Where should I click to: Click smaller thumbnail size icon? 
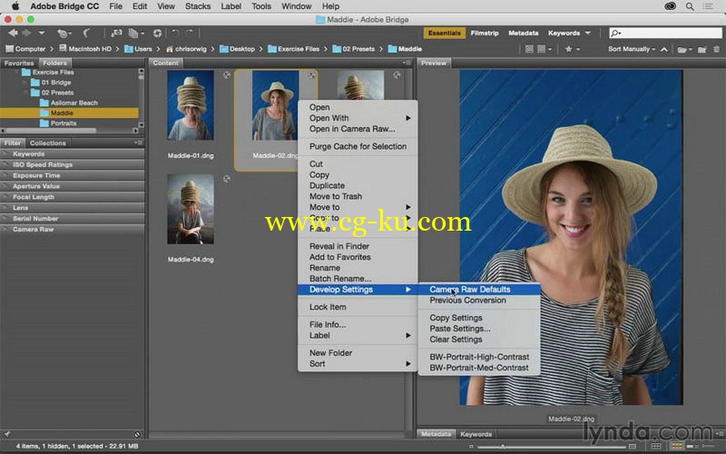pyautogui.click(x=471, y=447)
